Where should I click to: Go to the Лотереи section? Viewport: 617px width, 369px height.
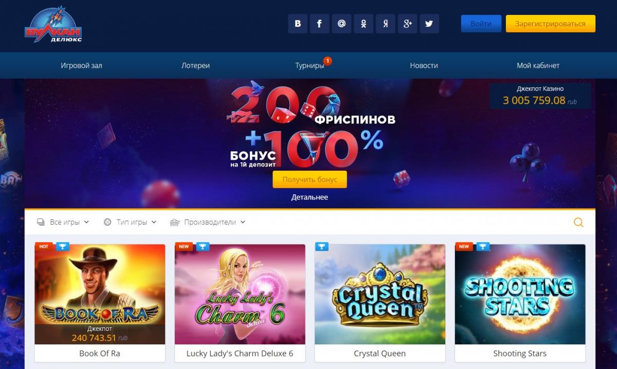195,65
